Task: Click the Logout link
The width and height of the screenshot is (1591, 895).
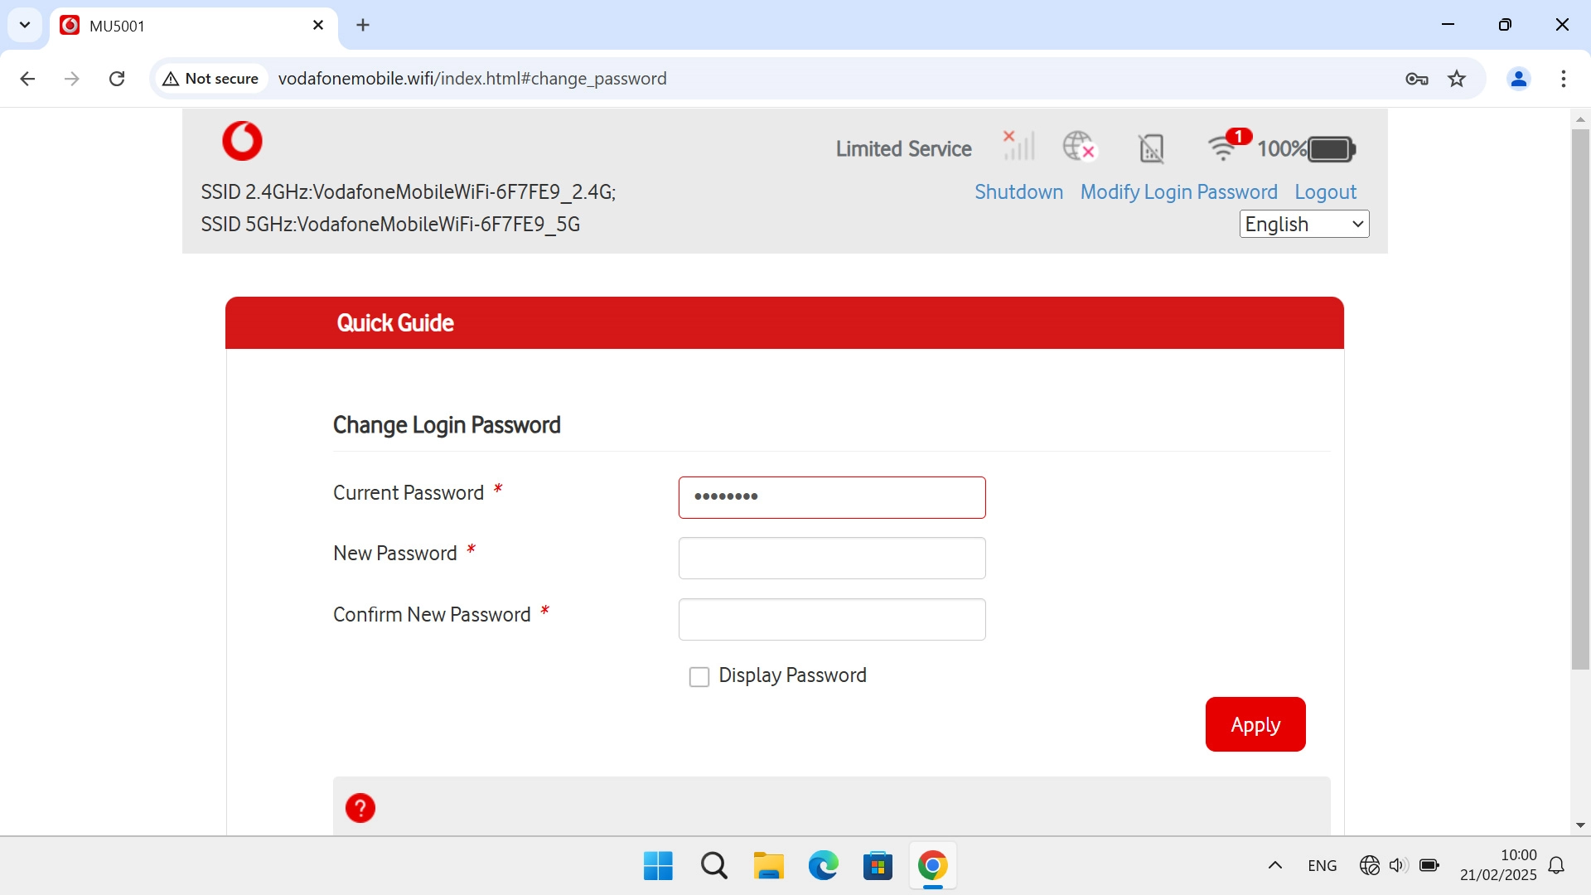Action: pos(1325,192)
